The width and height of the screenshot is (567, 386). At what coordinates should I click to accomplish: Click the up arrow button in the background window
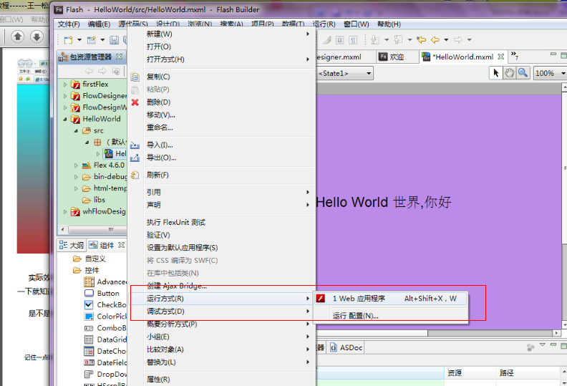[18, 37]
